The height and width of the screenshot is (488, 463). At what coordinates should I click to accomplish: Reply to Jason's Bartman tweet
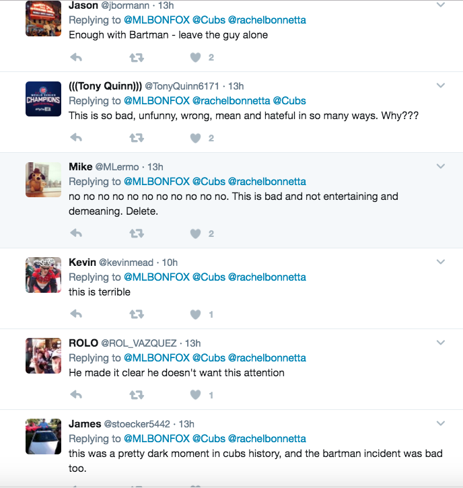(76, 58)
